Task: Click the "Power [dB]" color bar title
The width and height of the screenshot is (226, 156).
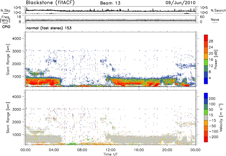Action: pyautogui.click(x=216, y=59)
